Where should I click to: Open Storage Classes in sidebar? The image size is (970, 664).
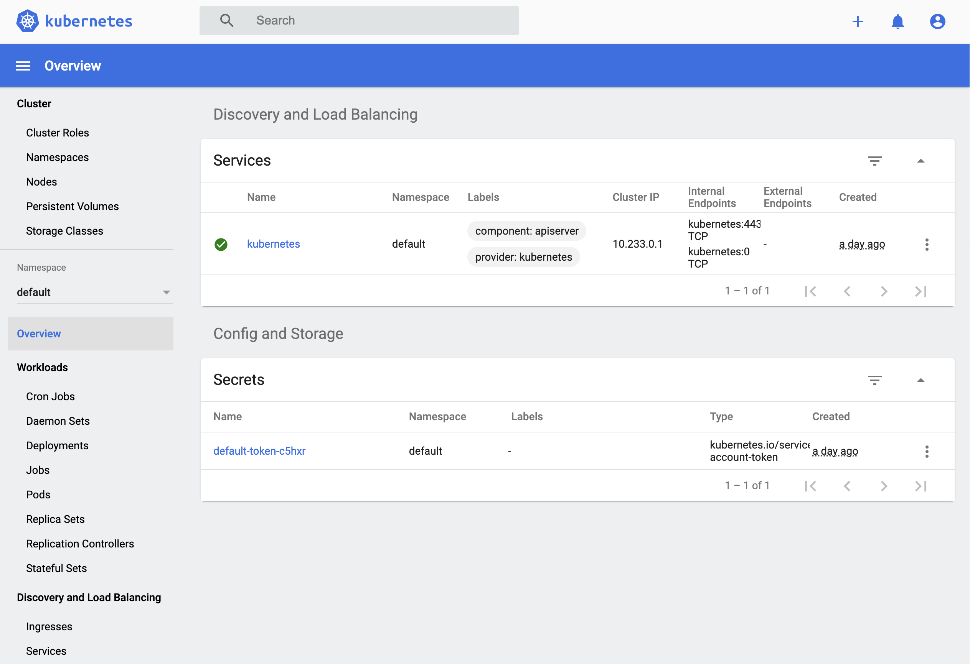coord(65,231)
